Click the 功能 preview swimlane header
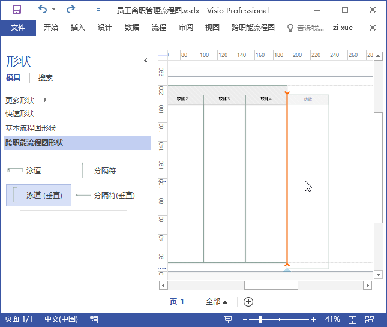This screenshot has width=387, height=327. tap(308, 100)
